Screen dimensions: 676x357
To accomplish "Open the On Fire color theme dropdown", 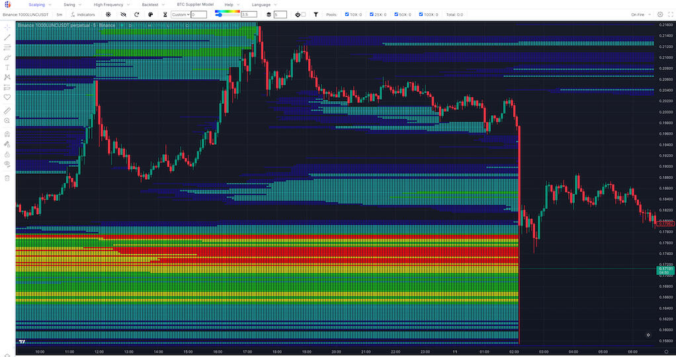I will (641, 15).
